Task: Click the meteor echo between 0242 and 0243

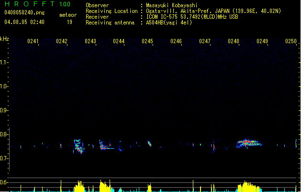Action: click(x=79, y=146)
